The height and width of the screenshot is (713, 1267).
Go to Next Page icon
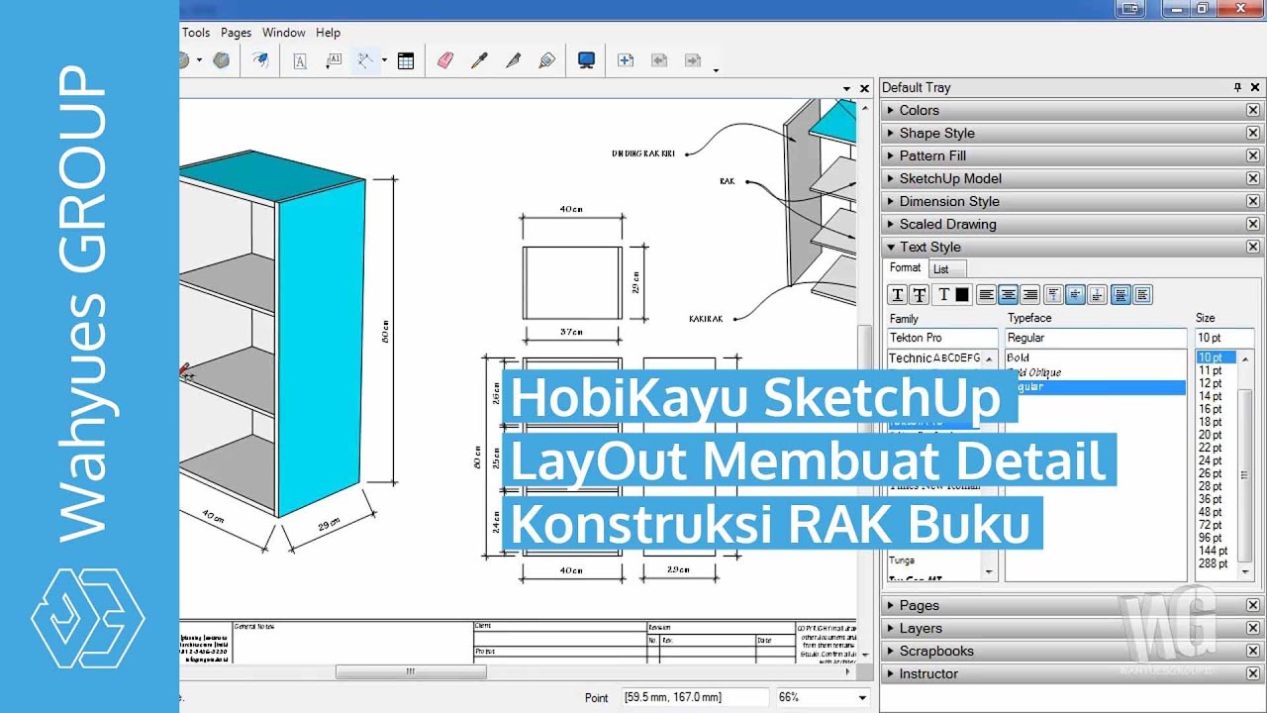click(x=693, y=60)
